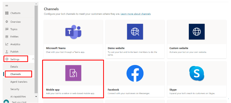This screenshot has width=231, height=103.
Task: Click 'Expand your bot's reach' Skype description
Action: click(x=192, y=93)
